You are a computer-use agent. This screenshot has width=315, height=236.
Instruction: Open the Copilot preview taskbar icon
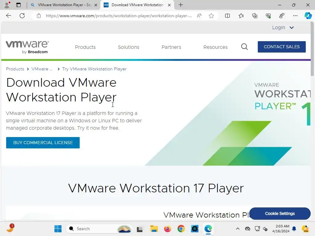point(305,229)
